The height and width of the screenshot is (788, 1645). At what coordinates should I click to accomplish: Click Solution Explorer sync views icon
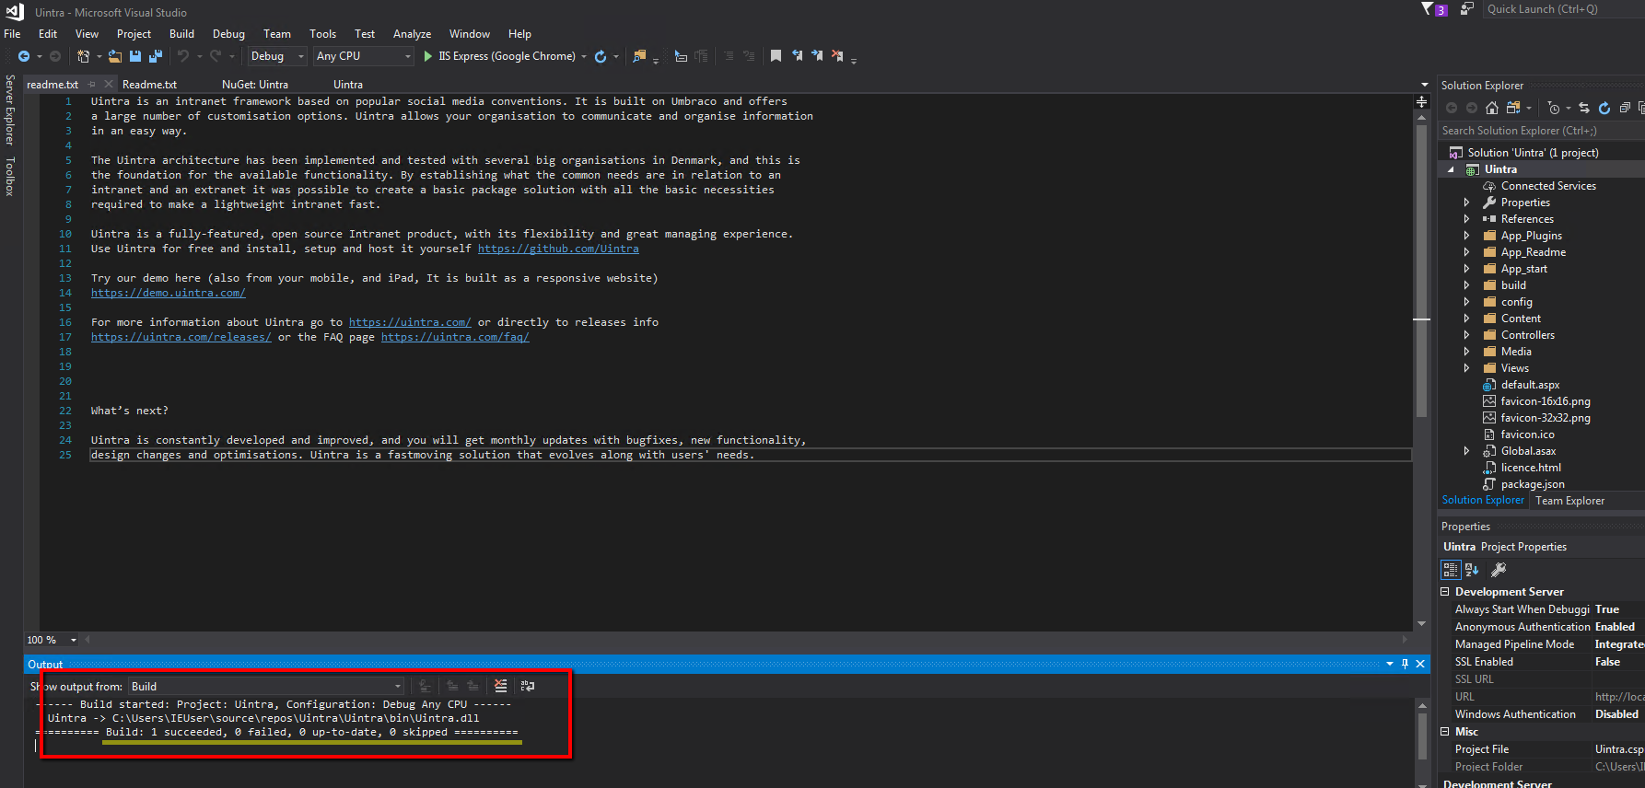(x=1513, y=108)
